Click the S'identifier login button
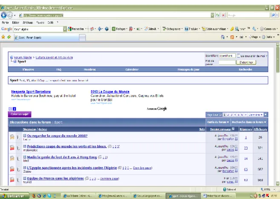The image size is (280, 199). (x=246, y=62)
